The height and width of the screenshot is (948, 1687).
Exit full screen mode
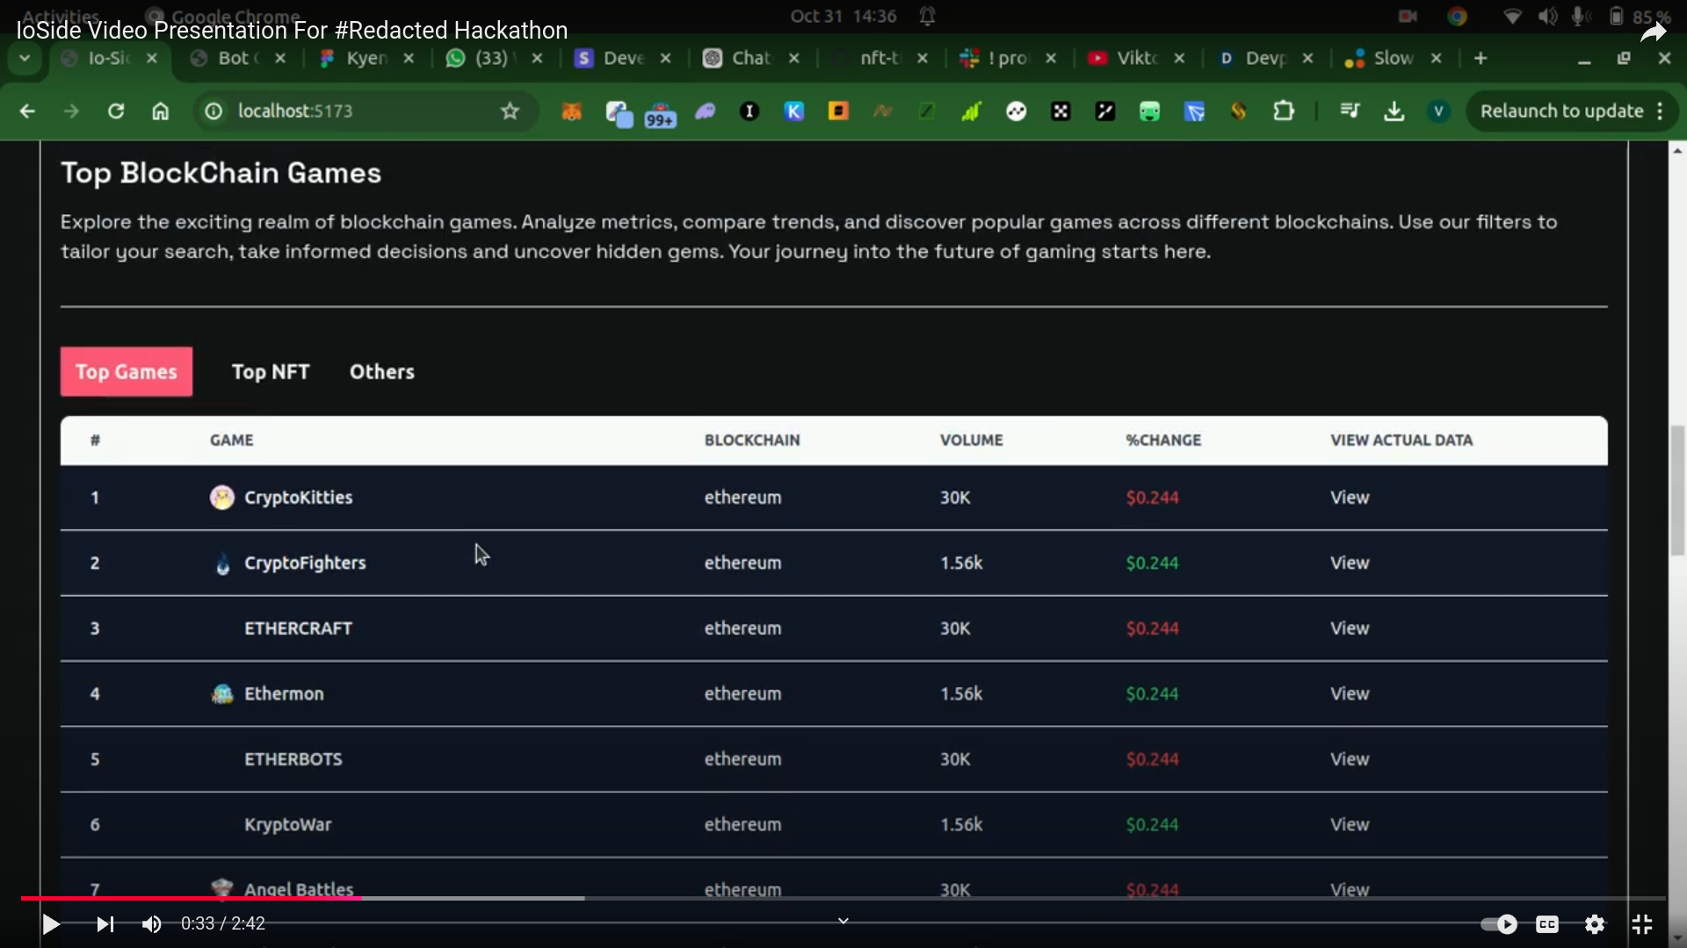coord(1641,924)
